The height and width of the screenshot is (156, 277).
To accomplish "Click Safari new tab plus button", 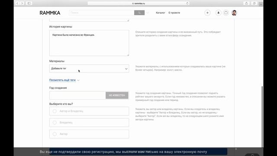I will pyautogui.click(x=261, y=4).
